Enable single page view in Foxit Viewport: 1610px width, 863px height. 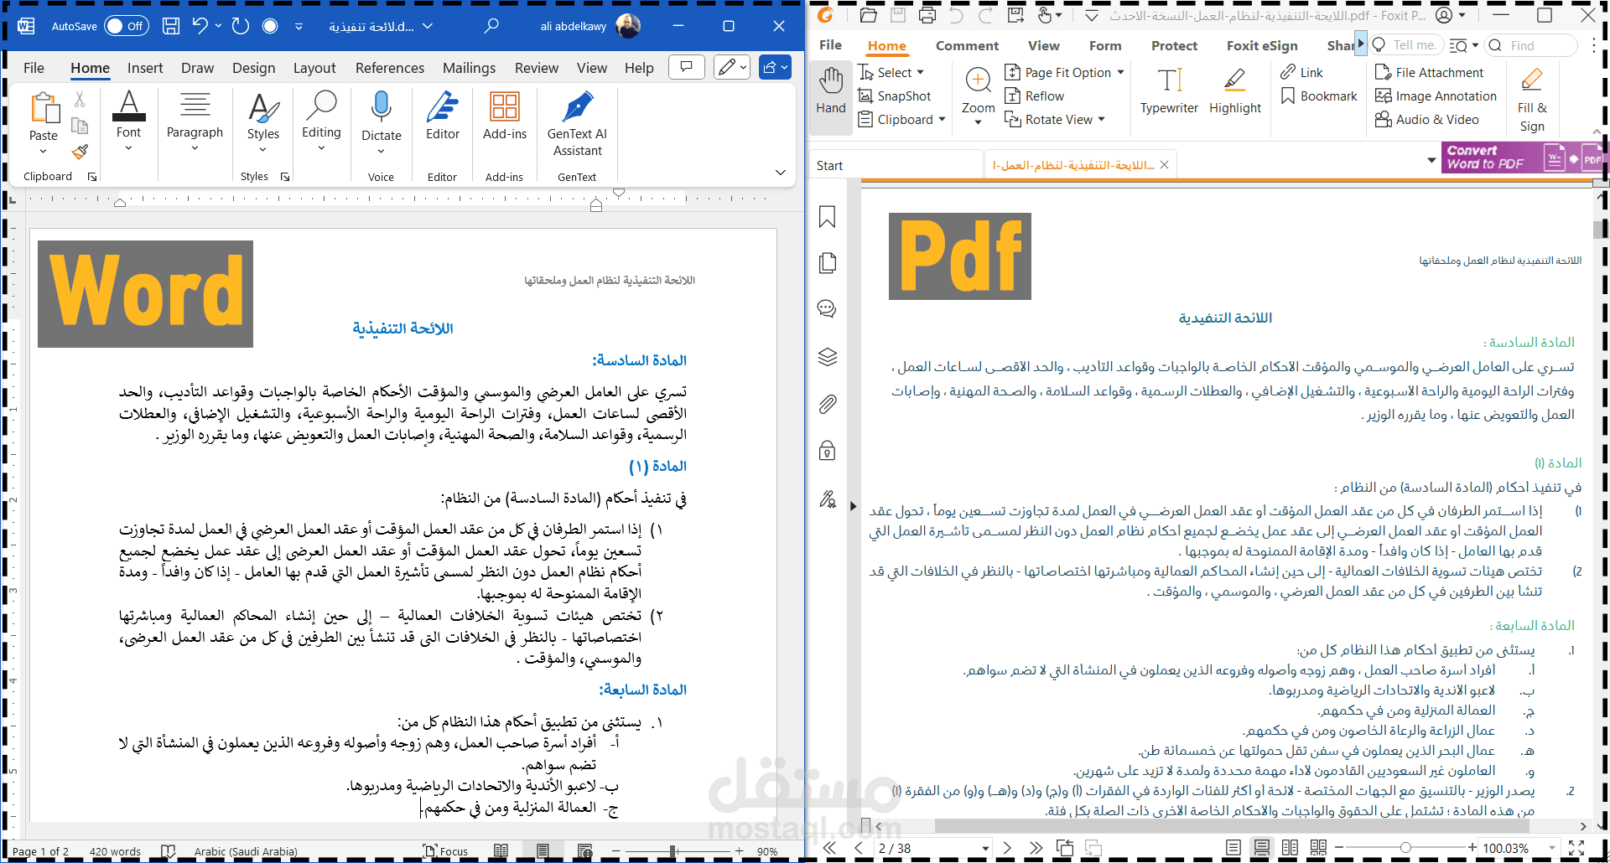tap(1233, 848)
